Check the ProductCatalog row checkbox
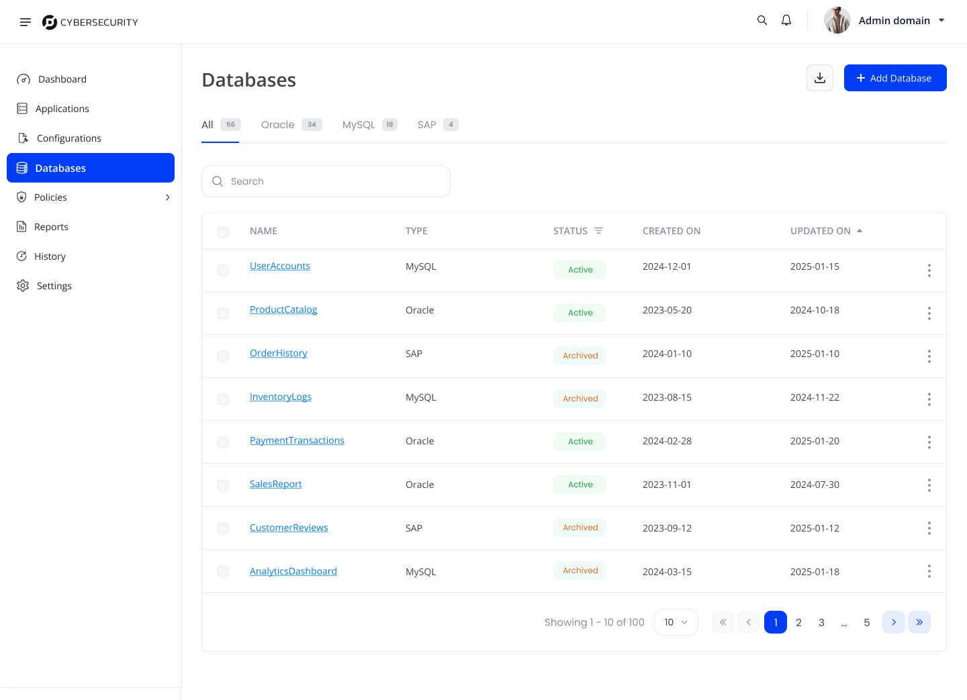The image size is (967, 700). [x=223, y=313]
